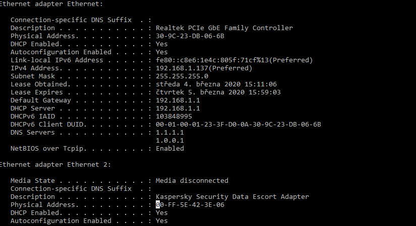Click the secondary DNS server 1.0.0.1
The width and height of the screenshot is (416, 226).
pos(169,141)
